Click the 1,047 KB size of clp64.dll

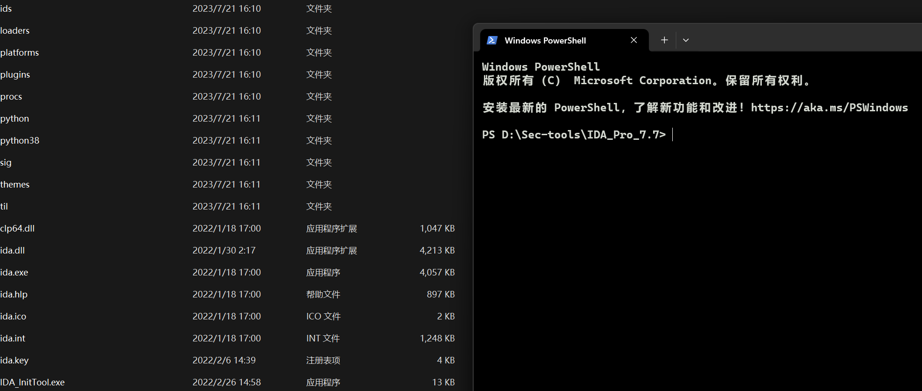point(437,228)
